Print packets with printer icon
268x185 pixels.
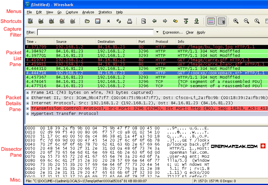[x=129, y=21]
